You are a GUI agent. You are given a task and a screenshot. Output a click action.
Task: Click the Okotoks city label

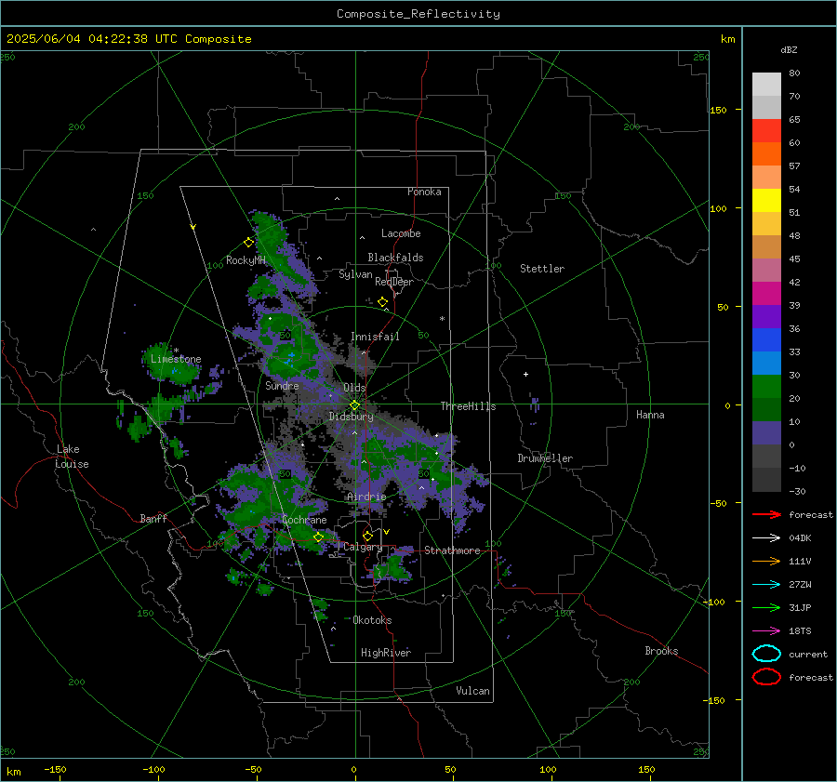click(x=372, y=620)
